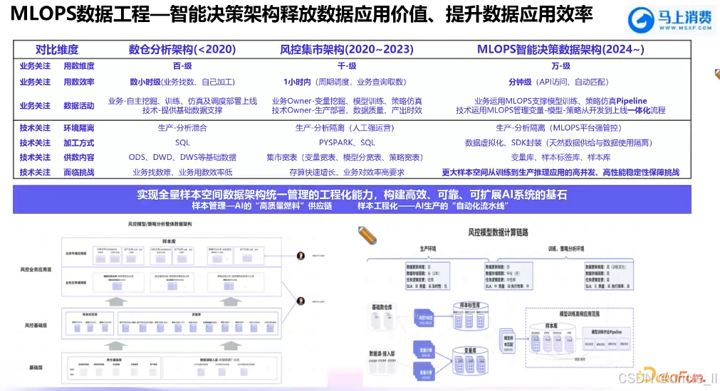Click the 样本管理—AI的高质量燃料供应链 text
This screenshot has height=391, width=720.
coord(262,206)
